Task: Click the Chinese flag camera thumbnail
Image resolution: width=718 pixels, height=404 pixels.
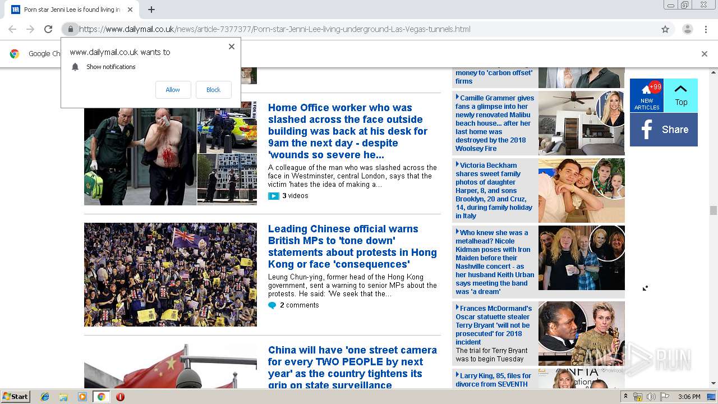Action: click(171, 367)
